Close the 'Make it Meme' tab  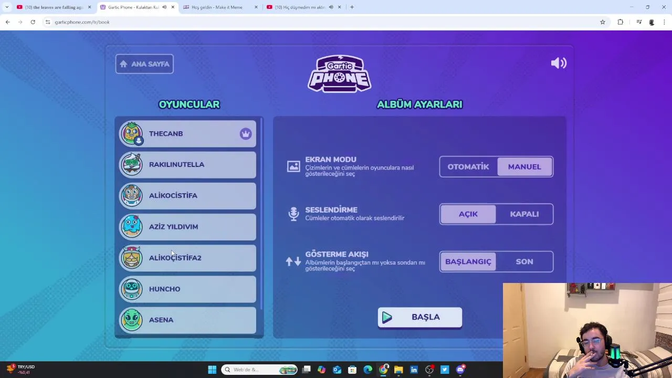(x=256, y=7)
